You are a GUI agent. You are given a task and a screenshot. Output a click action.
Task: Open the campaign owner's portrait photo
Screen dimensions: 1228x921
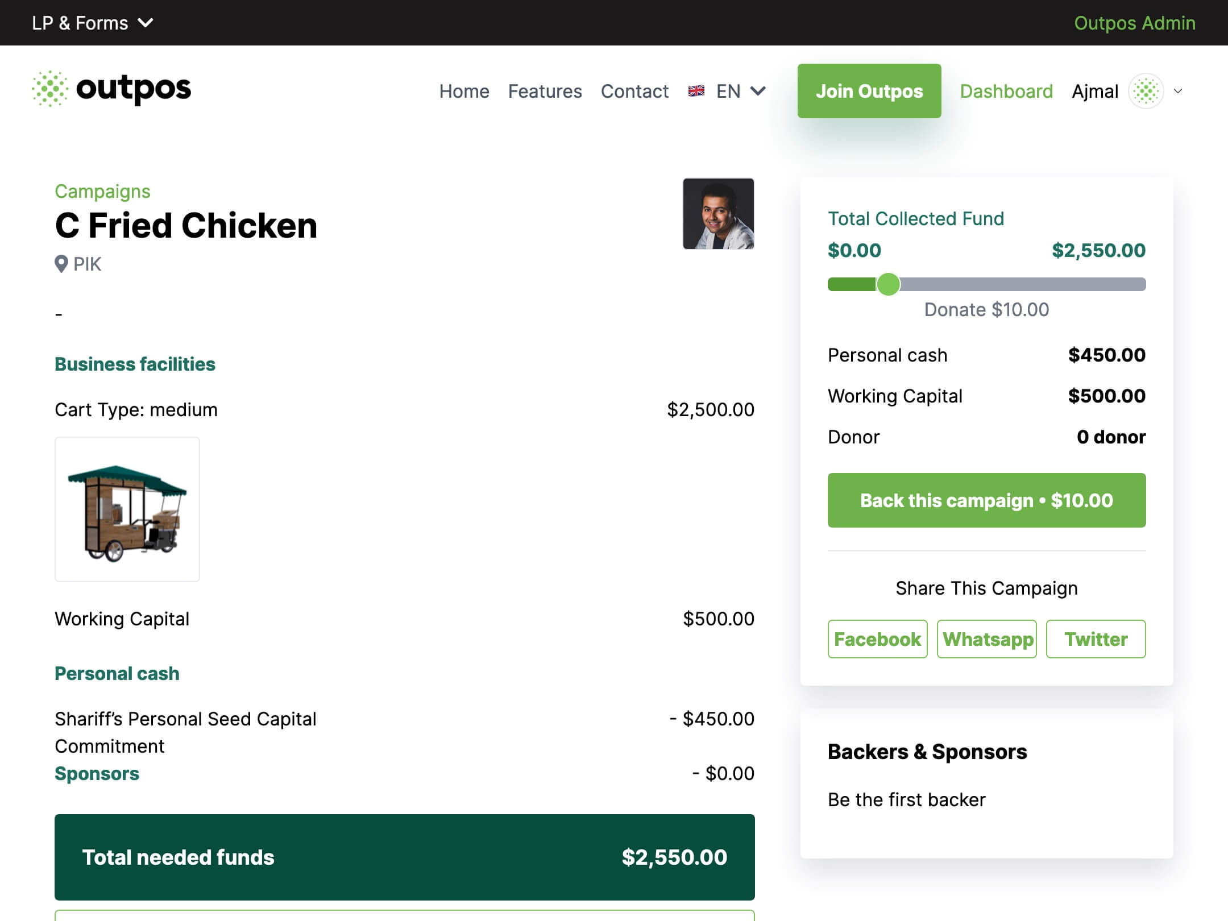[x=719, y=214]
